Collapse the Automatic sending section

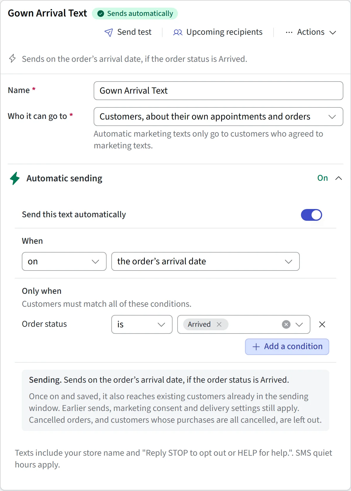point(339,178)
